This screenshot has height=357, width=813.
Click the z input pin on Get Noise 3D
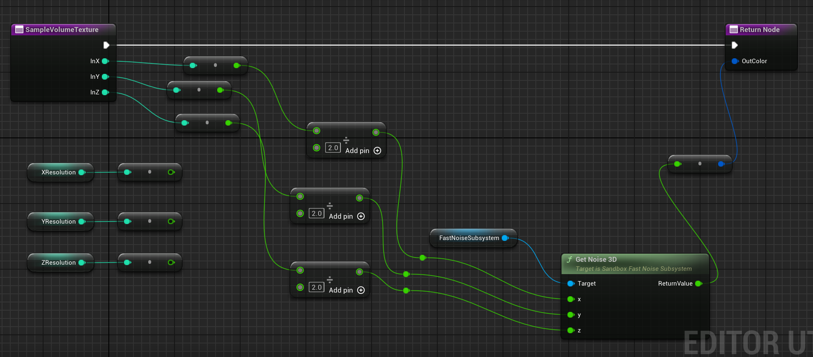point(570,330)
